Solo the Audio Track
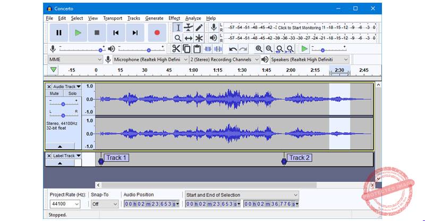 [72, 93]
